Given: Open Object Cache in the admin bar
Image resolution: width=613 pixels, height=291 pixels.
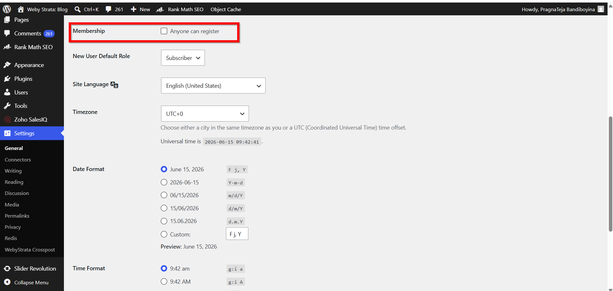Looking at the screenshot, I should [226, 9].
